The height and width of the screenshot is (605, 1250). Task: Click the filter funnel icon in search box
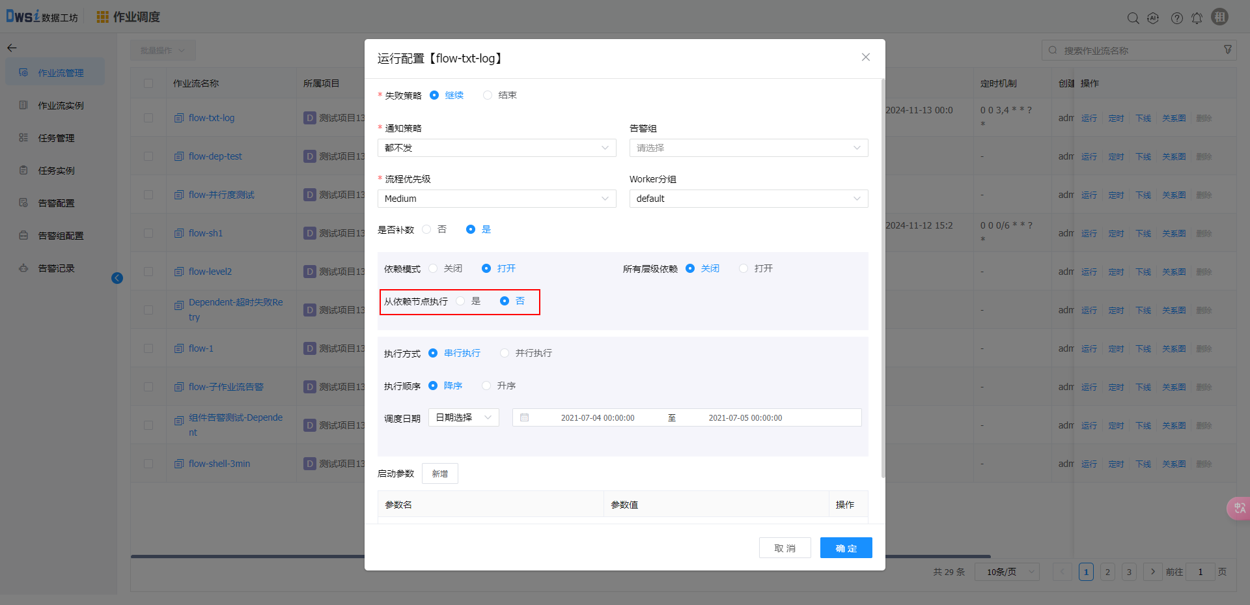tap(1228, 50)
